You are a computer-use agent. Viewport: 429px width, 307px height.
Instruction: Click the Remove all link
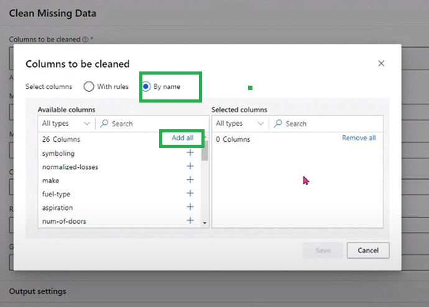[359, 138]
